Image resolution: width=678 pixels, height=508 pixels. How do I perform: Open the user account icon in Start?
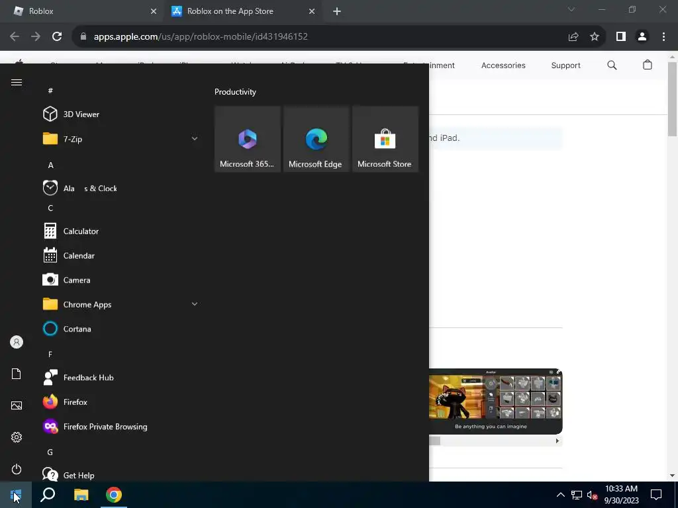tap(17, 342)
